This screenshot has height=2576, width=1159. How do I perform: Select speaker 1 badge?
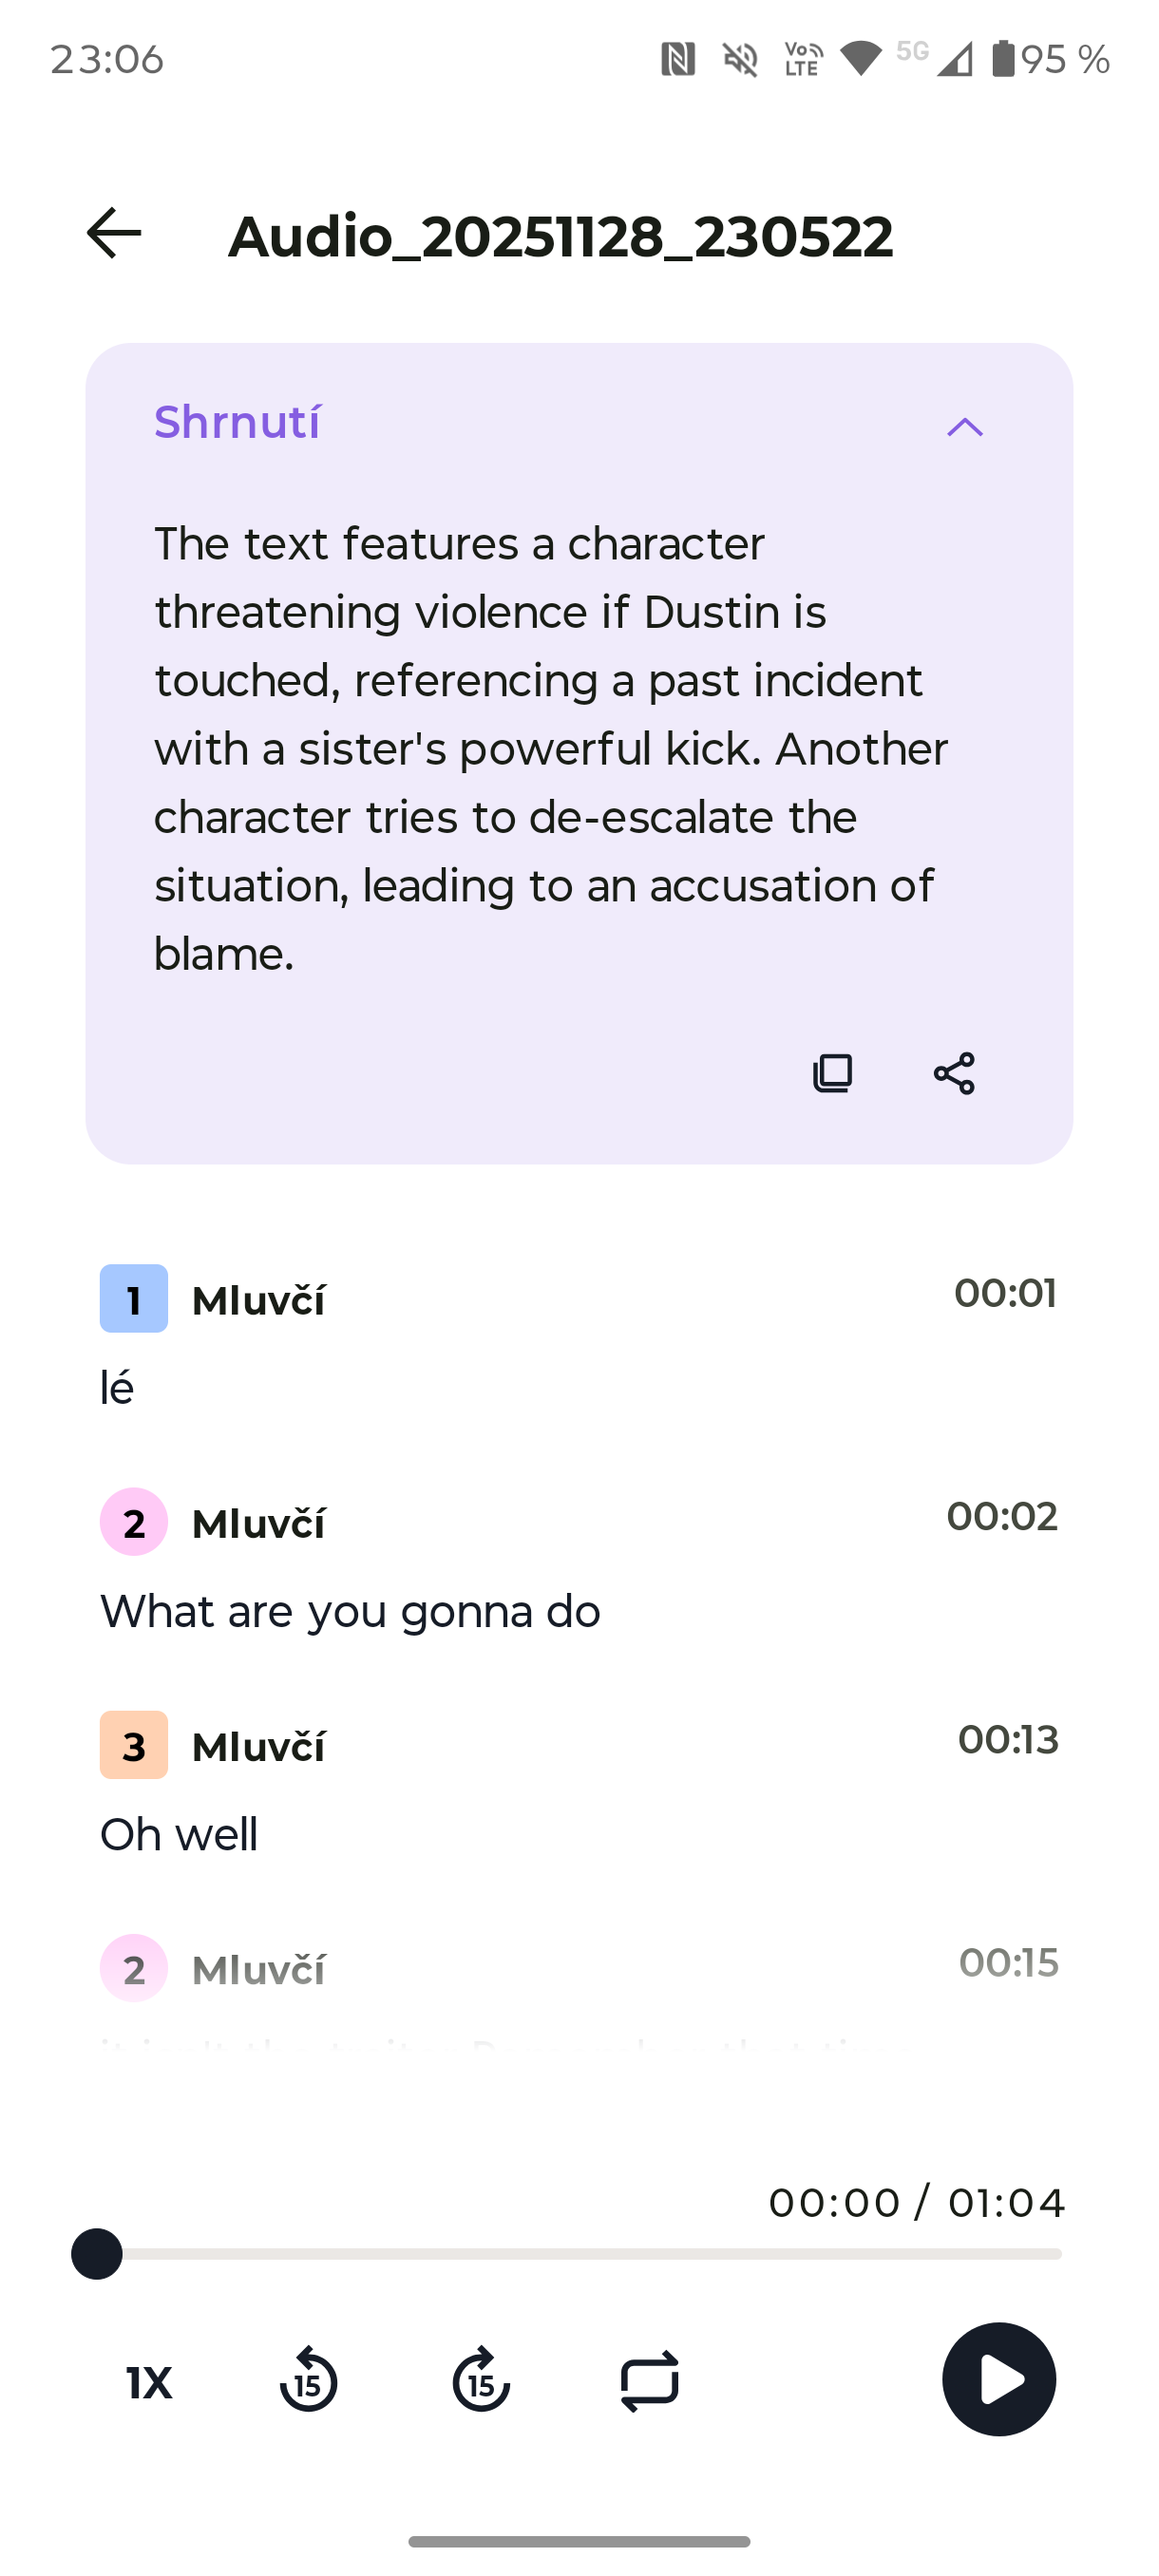134,1298
